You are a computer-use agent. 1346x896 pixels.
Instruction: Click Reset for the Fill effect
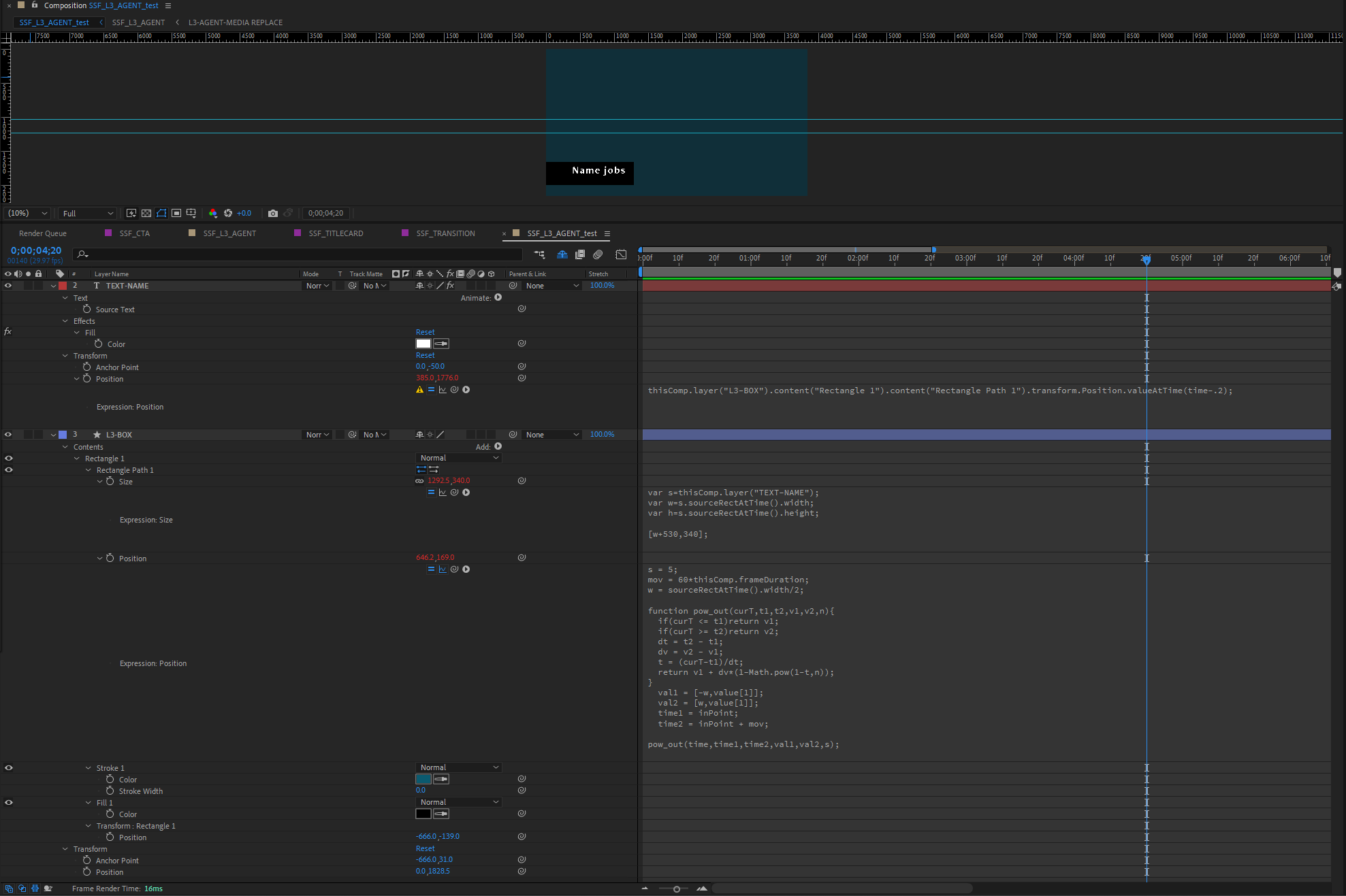click(425, 332)
